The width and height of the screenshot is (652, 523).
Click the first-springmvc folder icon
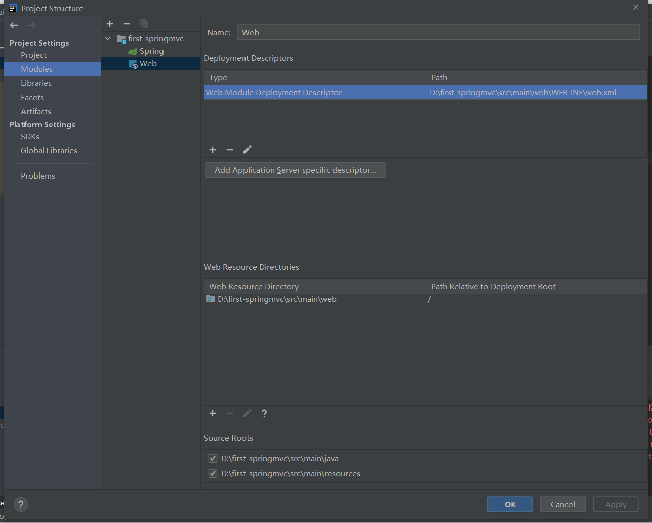[x=121, y=39]
